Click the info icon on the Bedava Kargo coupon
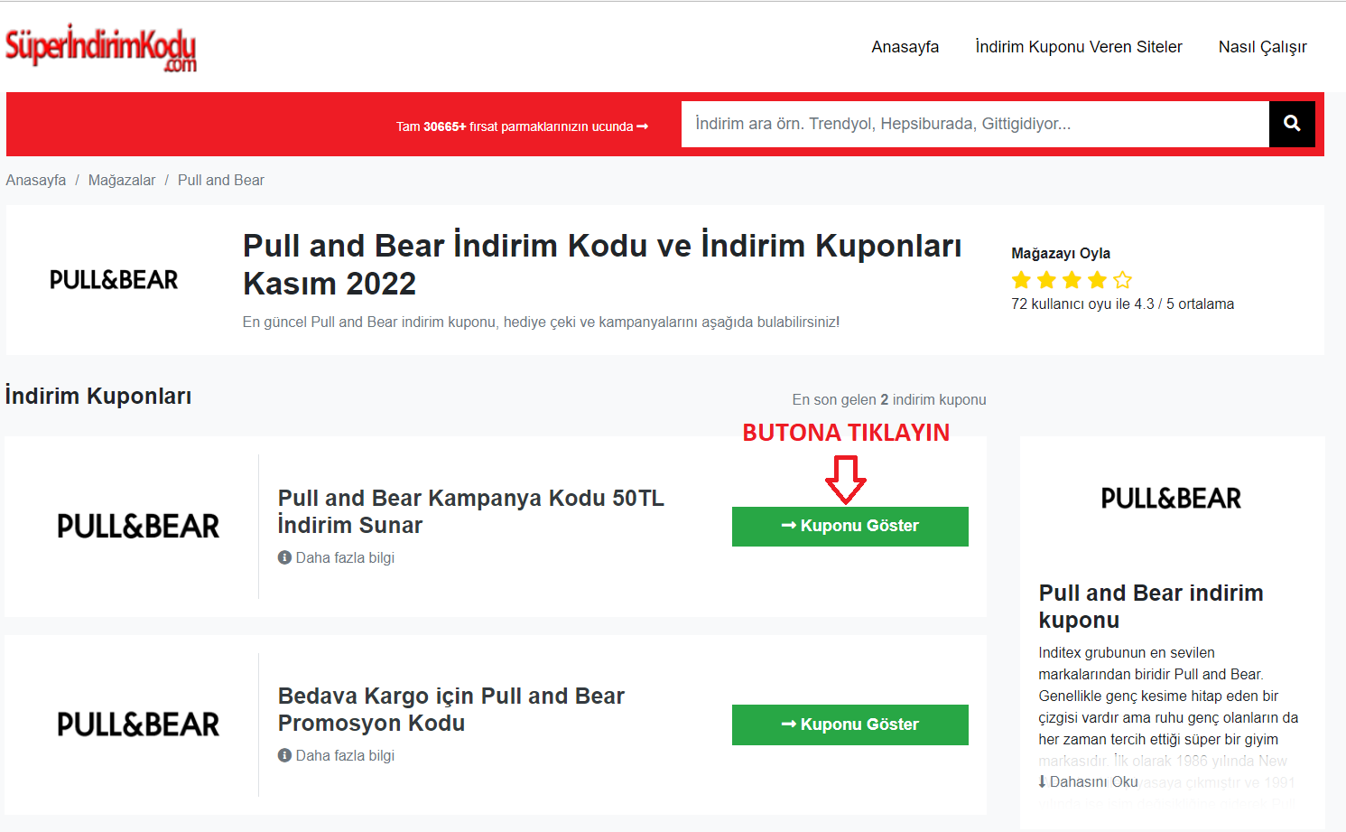This screenshot has width=1346, height=832. 285,755
